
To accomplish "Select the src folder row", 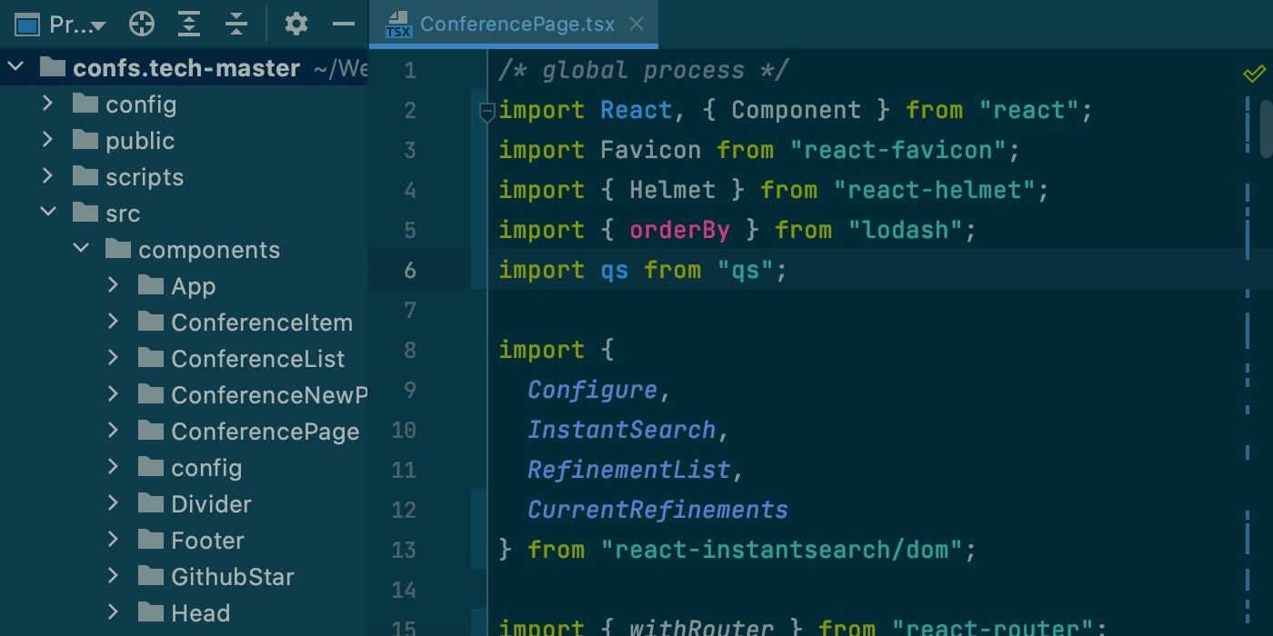I will (x=184, y=214).
